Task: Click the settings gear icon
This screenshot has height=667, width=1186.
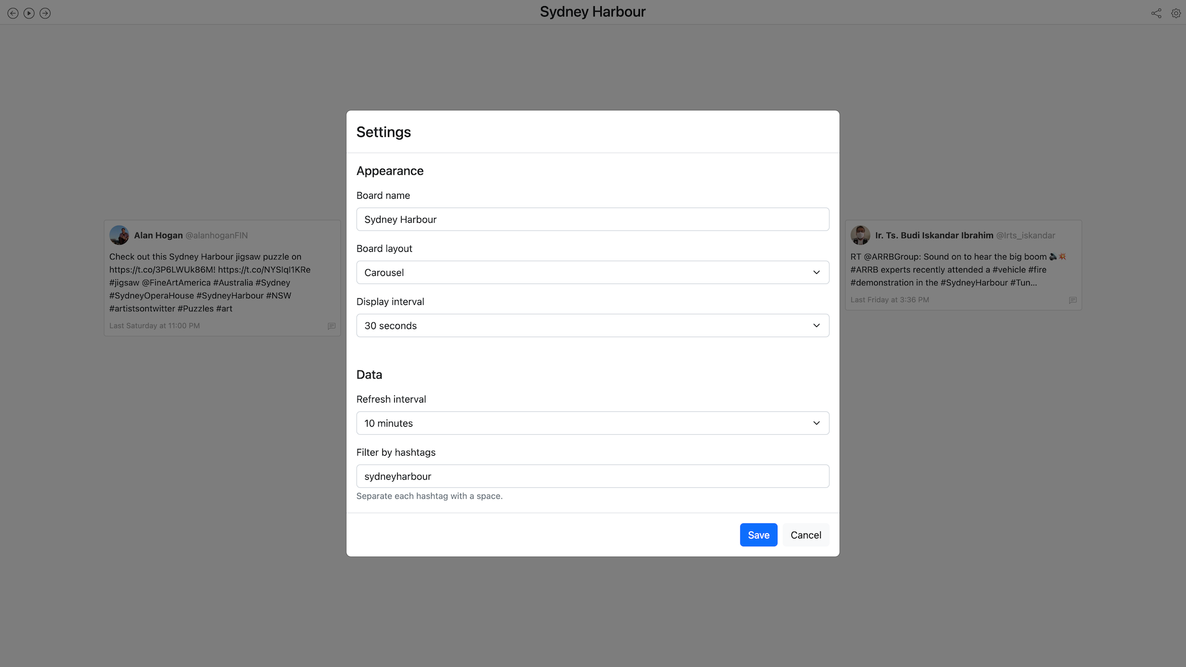Action: [1175, 13]
